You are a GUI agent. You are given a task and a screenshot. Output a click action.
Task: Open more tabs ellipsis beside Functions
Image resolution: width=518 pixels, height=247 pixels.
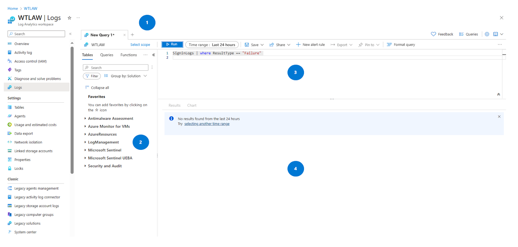click(x=145, y=55)
